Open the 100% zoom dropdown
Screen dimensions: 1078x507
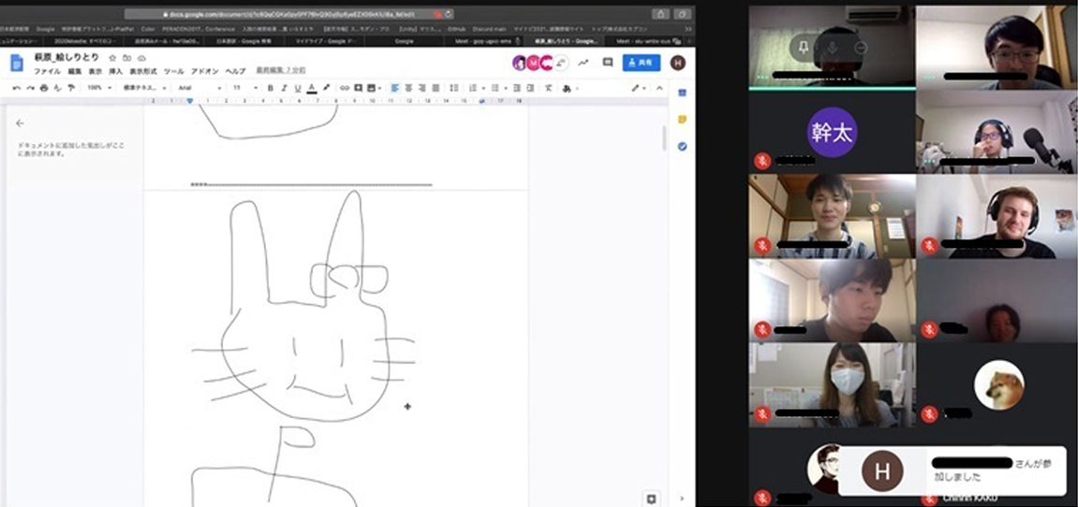99,88
